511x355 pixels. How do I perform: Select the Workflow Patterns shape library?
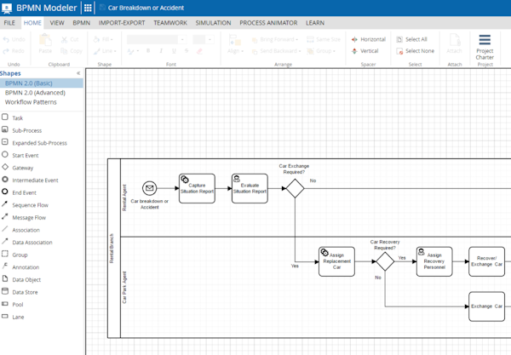(31, 102)
